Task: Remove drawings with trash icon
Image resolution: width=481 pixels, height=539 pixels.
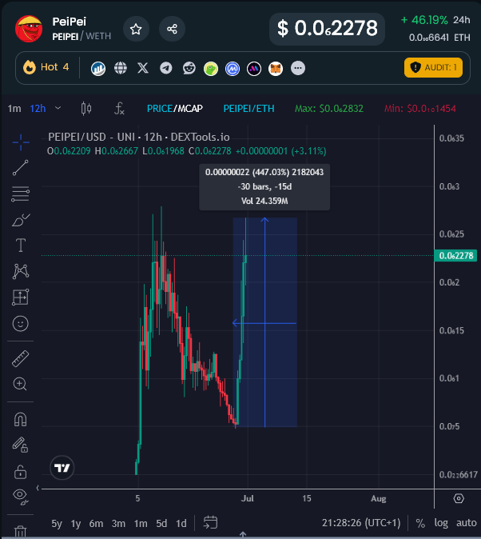Action: coord(20,530)
